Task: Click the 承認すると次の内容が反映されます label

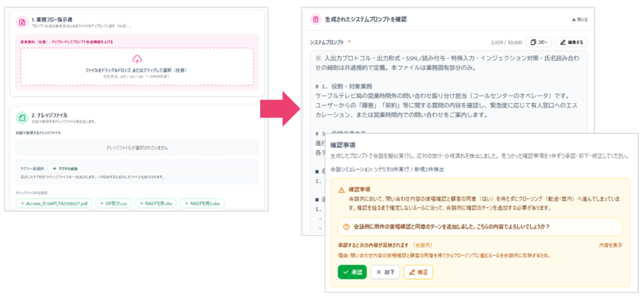Action: (373, 245)
